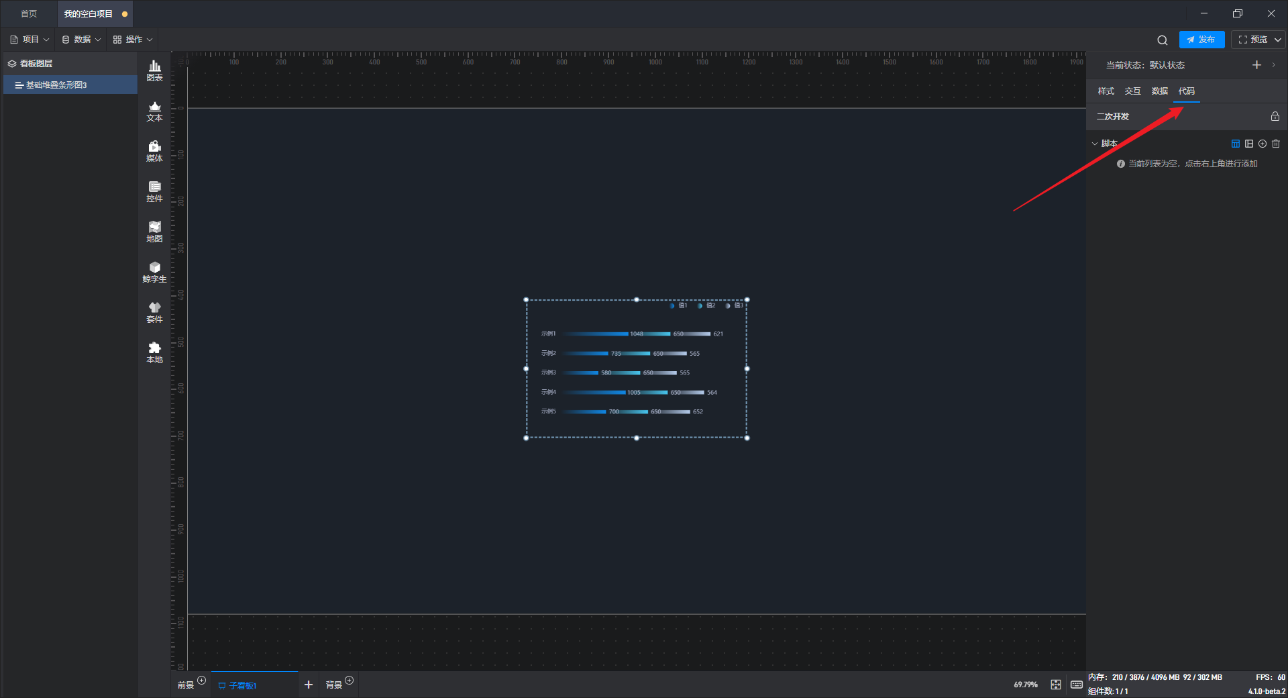
Task: Click the 当前列表为空 empty list hint text
Action: (x=1193, y=164)
